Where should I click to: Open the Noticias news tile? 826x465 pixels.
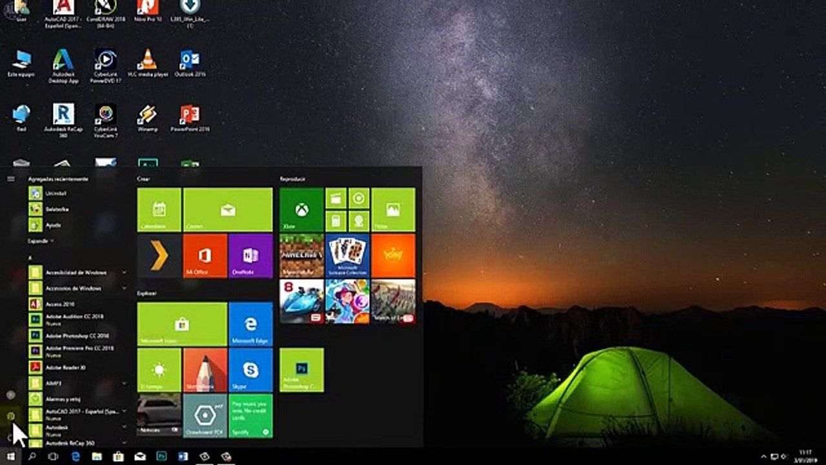pyautogui.click(x=159, y=416)
